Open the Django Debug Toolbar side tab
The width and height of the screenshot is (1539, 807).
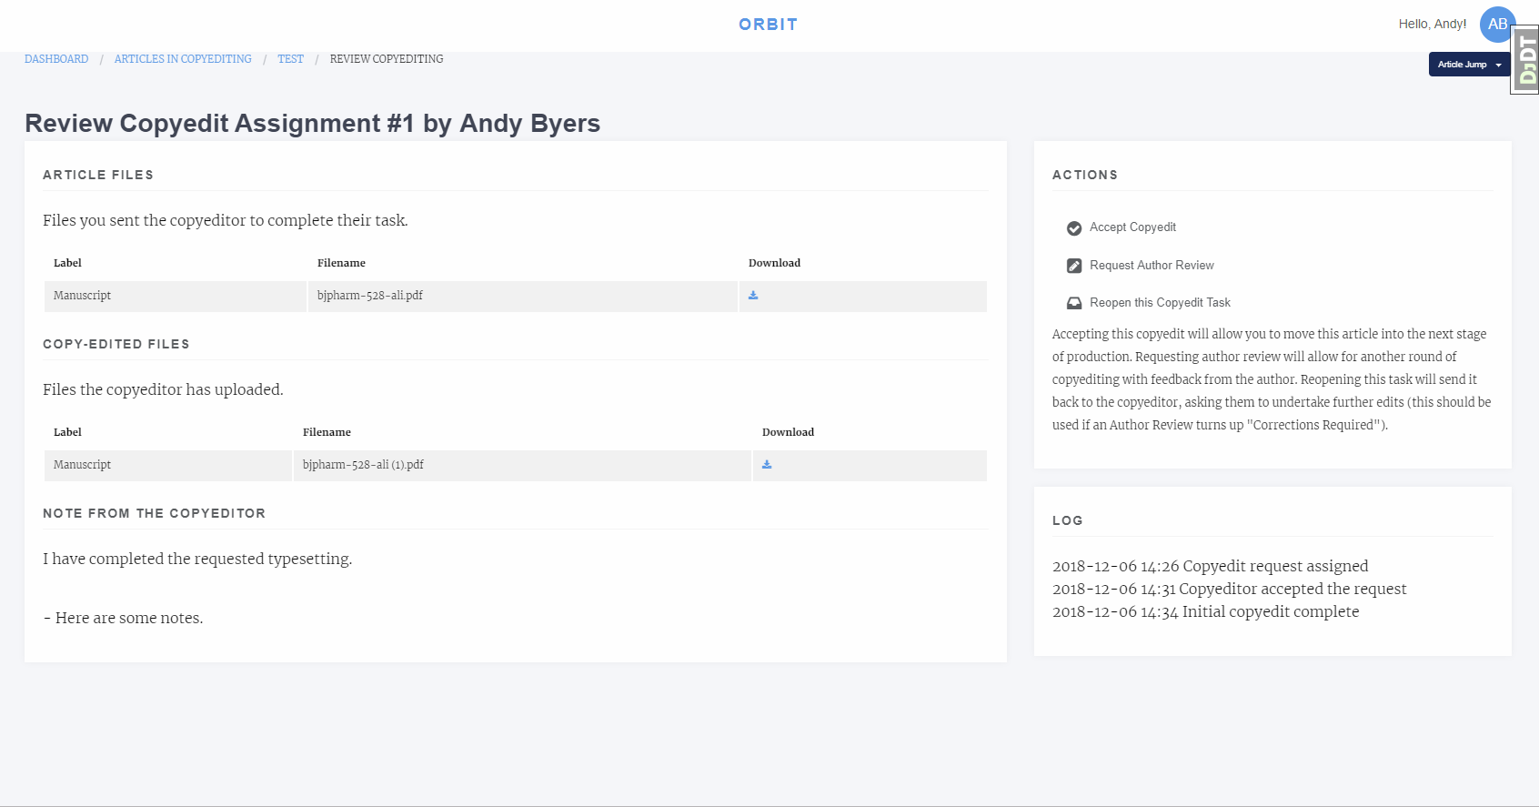point(1525,60)
